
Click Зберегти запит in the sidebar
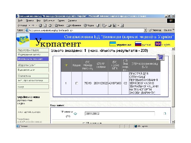pyautogui.click(x=33, y=65)
